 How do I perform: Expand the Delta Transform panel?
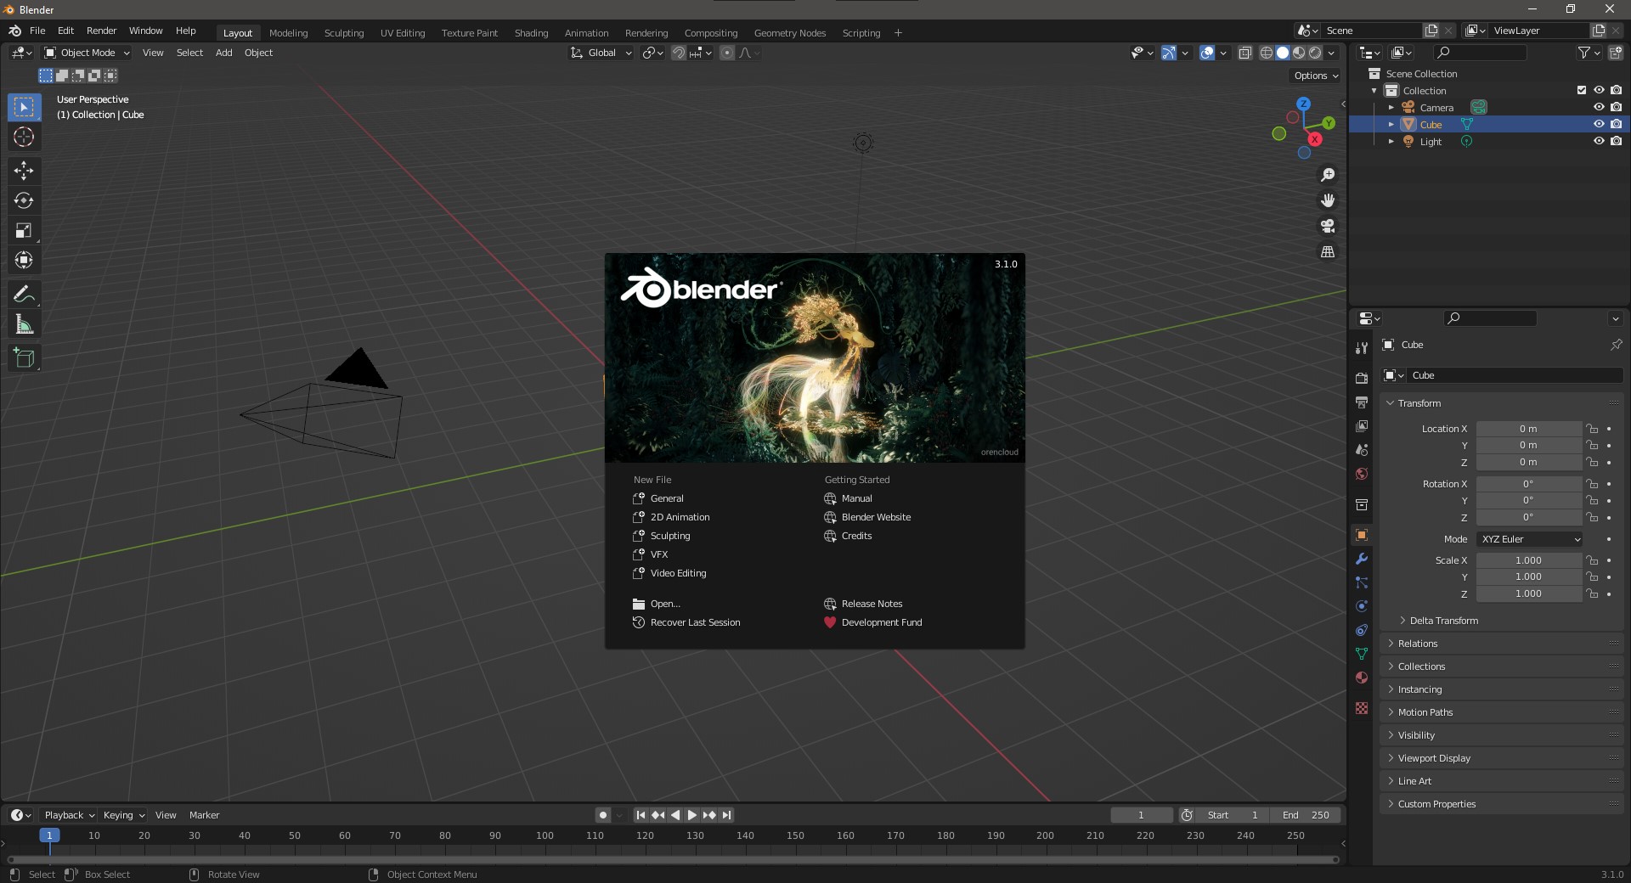(x=1443, y=621)
